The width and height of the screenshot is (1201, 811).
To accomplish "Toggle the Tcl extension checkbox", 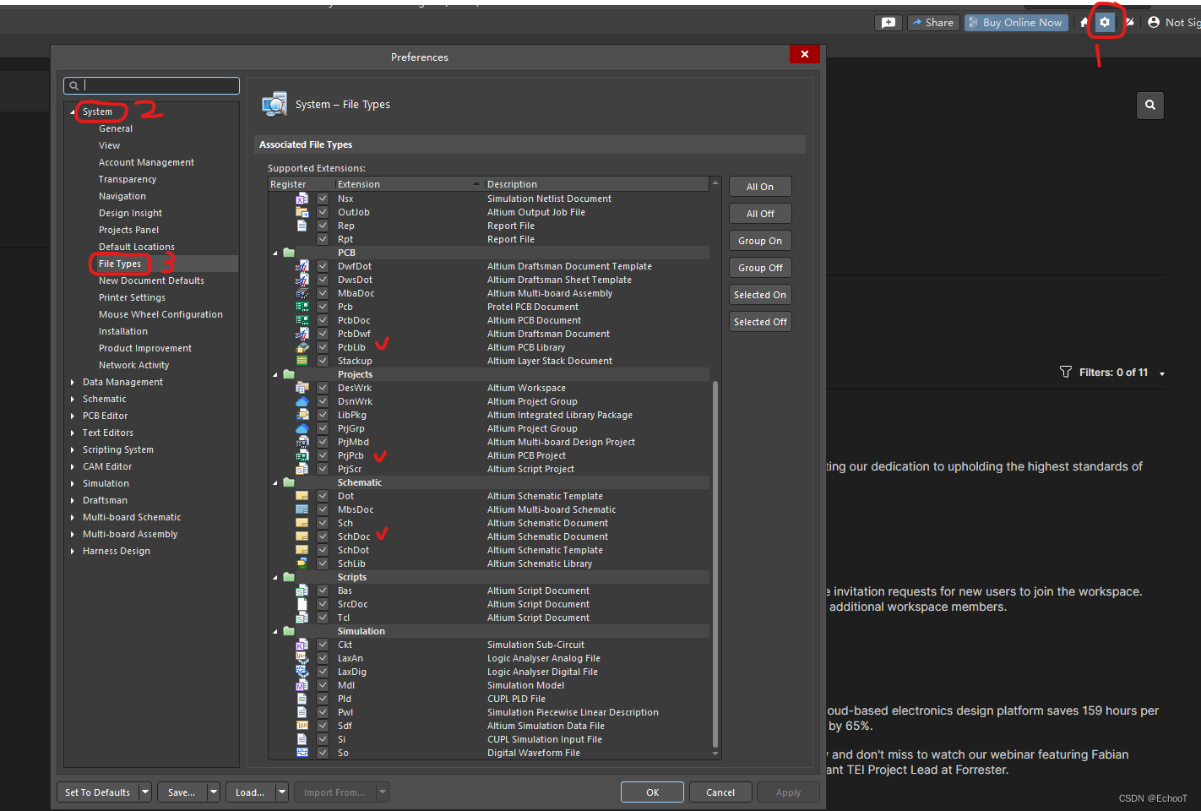I will [323, 618].
